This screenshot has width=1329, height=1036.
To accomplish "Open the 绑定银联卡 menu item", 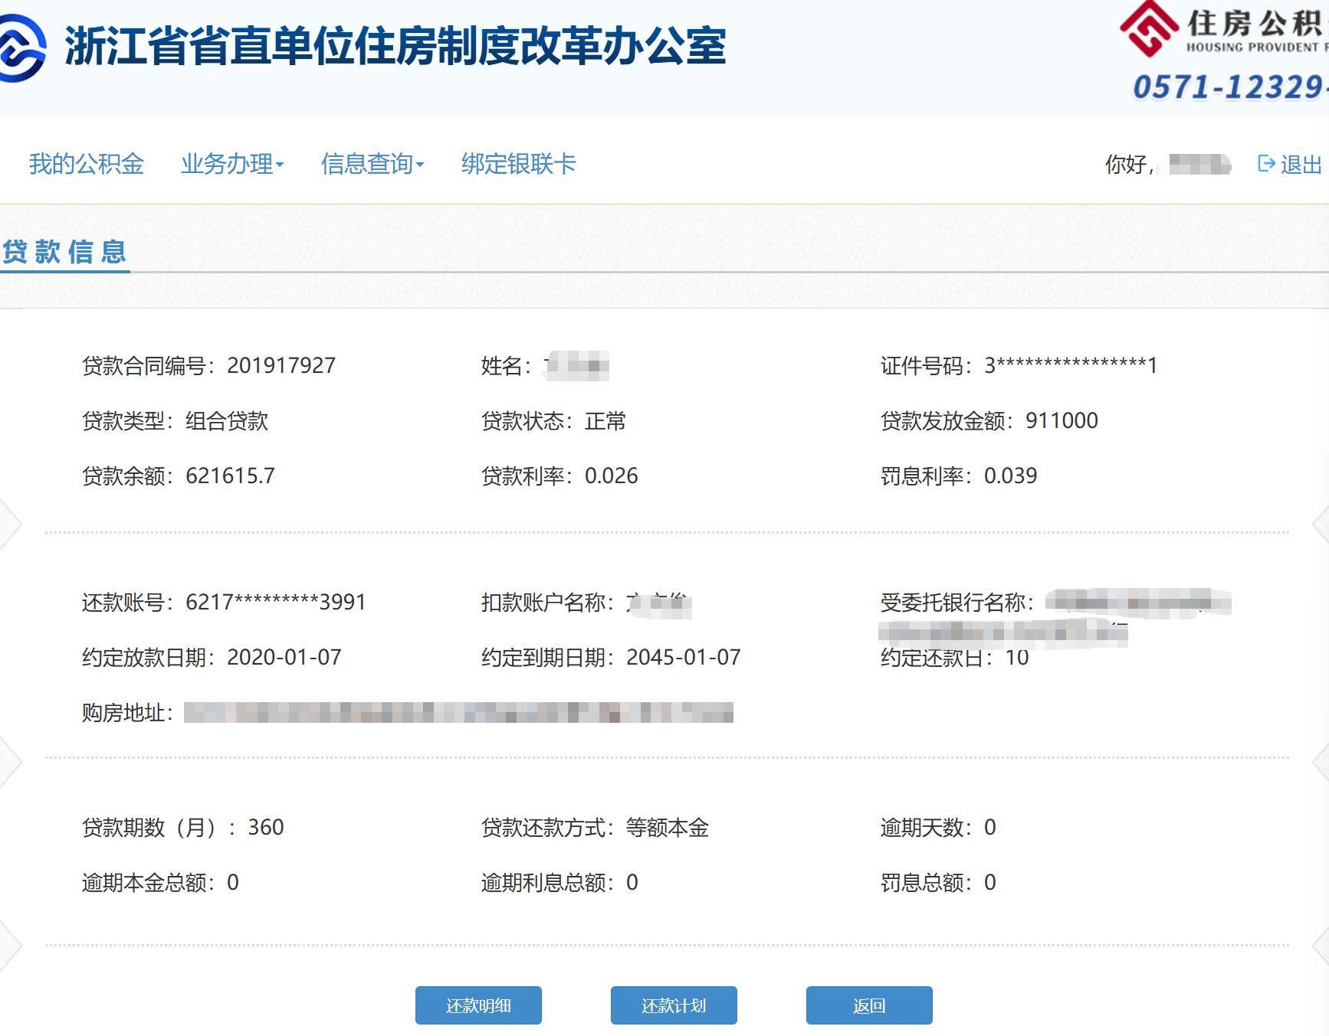I will (519, 163).
